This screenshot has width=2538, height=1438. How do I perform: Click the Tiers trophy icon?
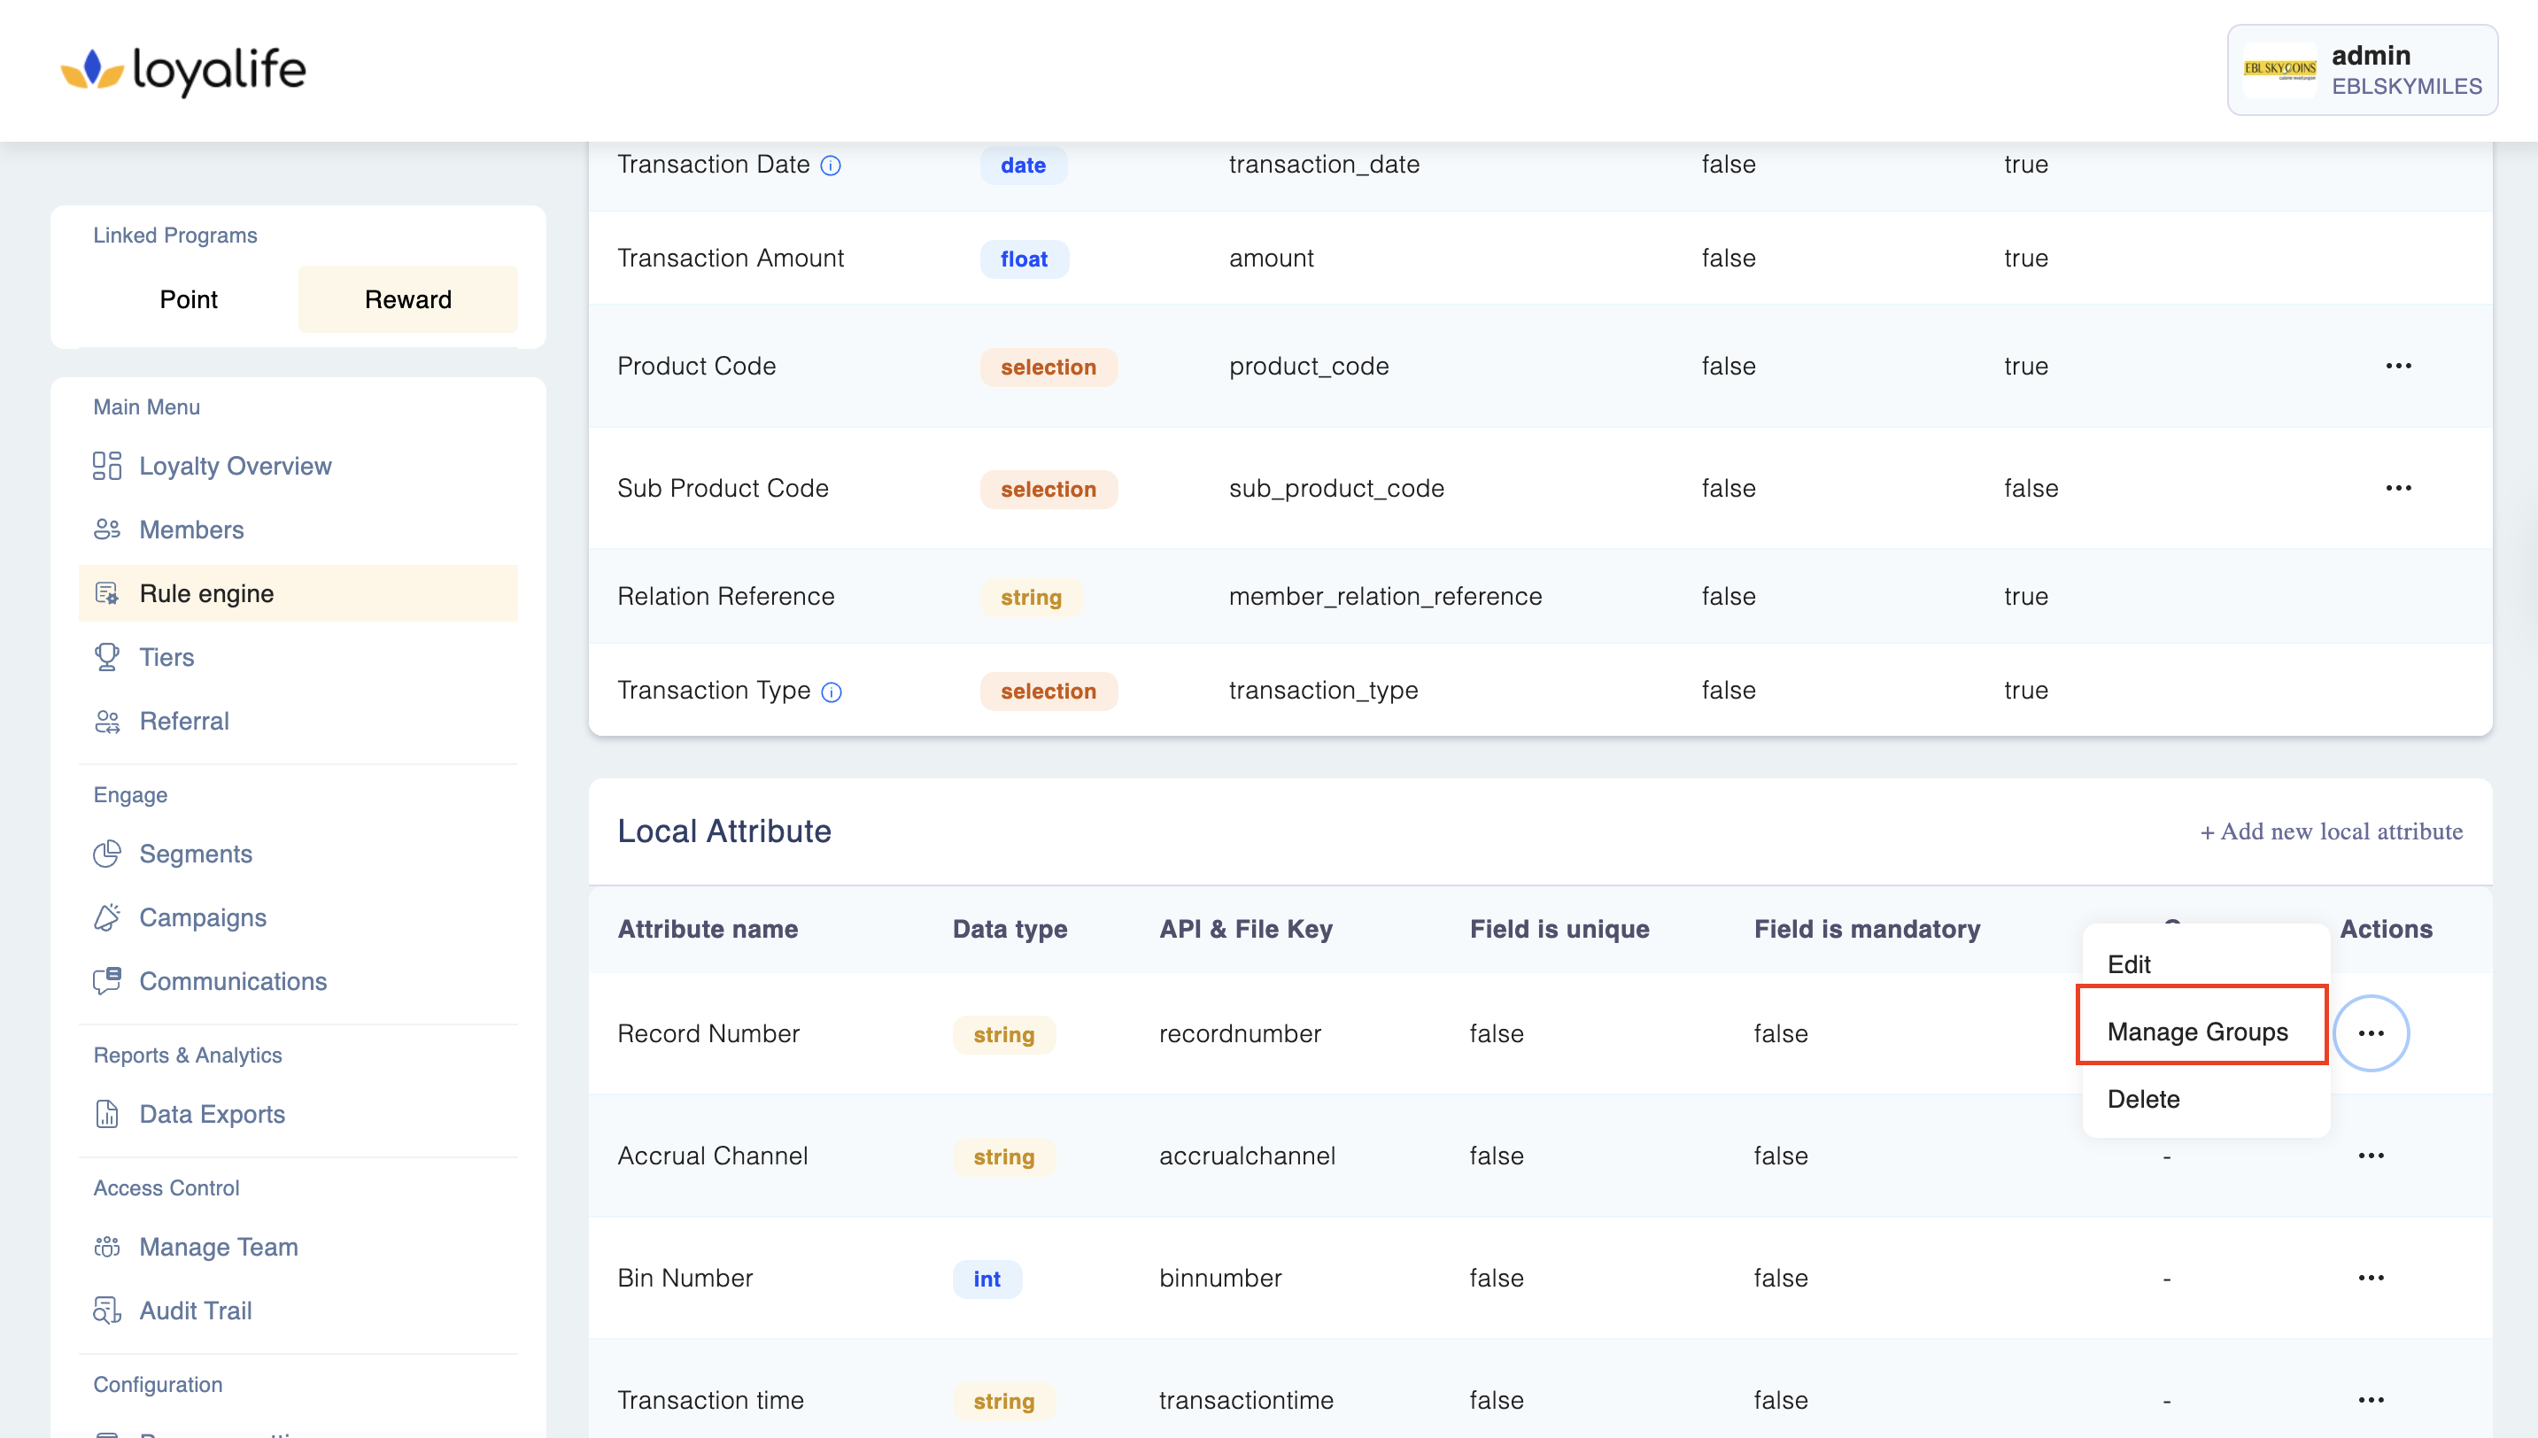click(x=106, y=658)
